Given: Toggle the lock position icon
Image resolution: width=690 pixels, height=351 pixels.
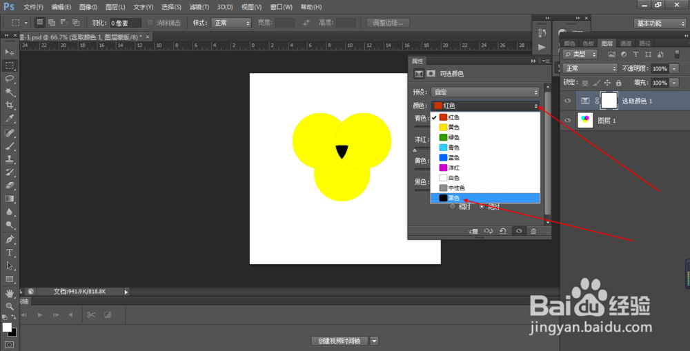Looking at the screenshot, I should point(607,83).
